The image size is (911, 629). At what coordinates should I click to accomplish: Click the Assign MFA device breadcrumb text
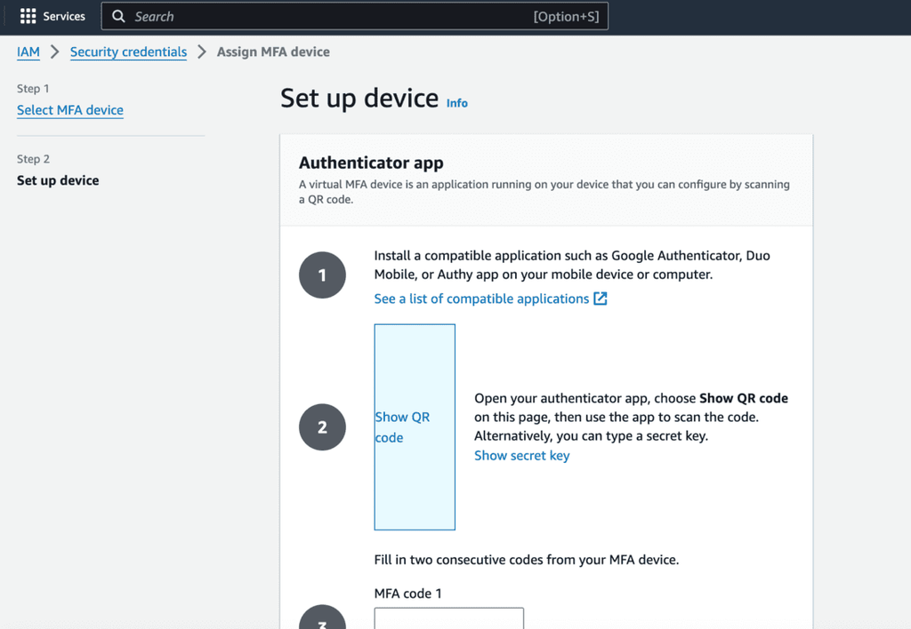[273, 52]
